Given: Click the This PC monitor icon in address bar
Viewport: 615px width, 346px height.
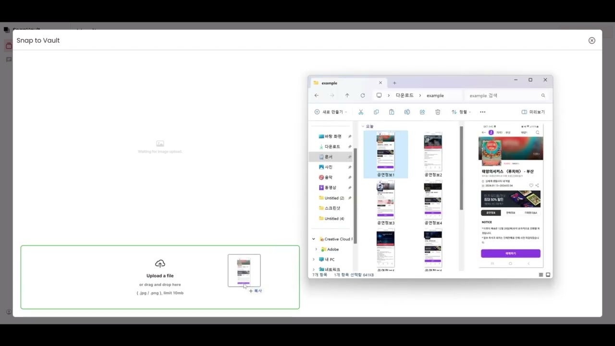Looking at the screenshot, I should pyautogui.click(x=379, y=96).
